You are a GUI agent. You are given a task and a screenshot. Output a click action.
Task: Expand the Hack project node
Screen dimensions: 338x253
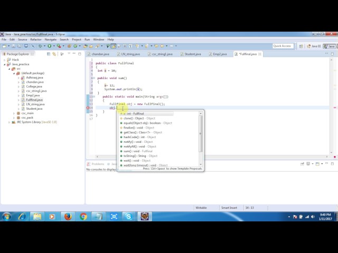pyautogui.click(x=5, y=60)
